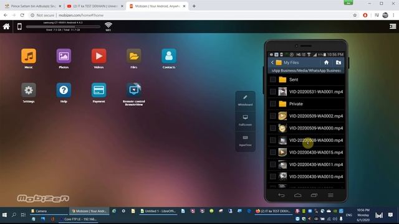Open Windows taskbar search
This screenshot has width=399, height=224.
[14, 215]
